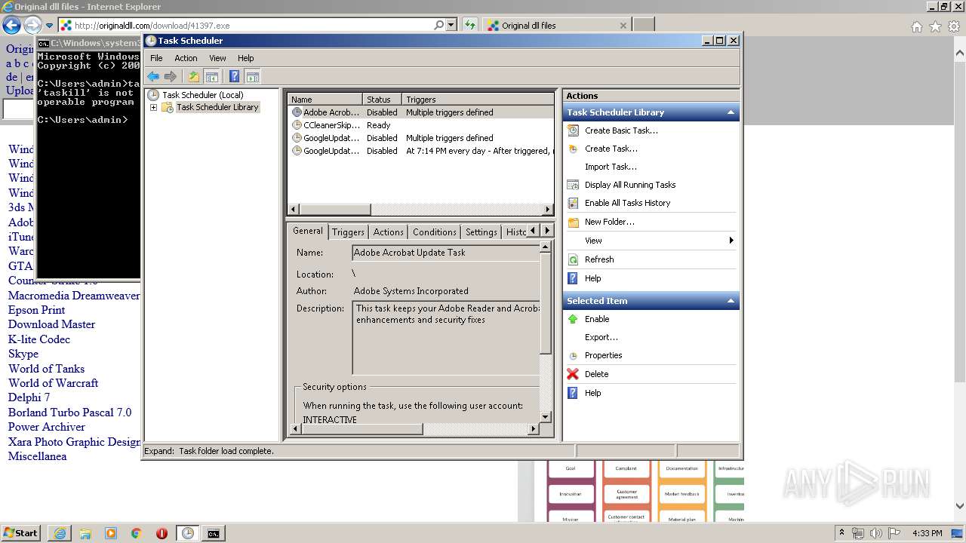
Task: Show hidden system tray icons
Action: [842, 533]
